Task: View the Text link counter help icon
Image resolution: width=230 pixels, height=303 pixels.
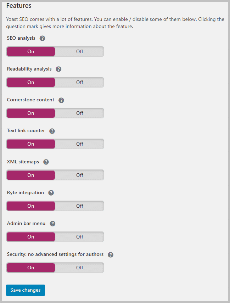Action: click(x=52, y=131)
